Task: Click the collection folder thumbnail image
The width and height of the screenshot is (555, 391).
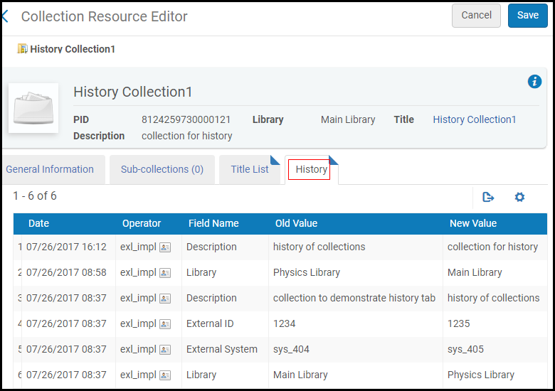Action: pos(33,108)
